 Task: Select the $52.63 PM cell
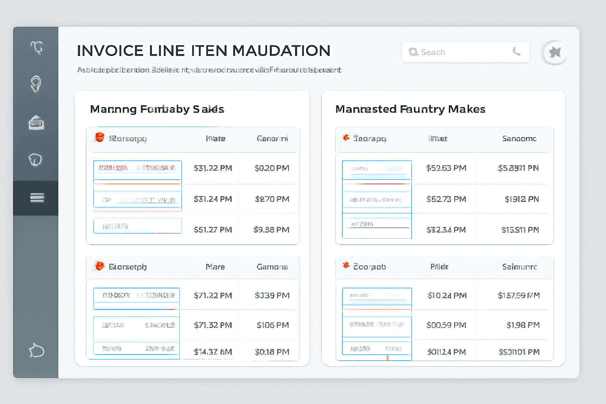[446, 168]
